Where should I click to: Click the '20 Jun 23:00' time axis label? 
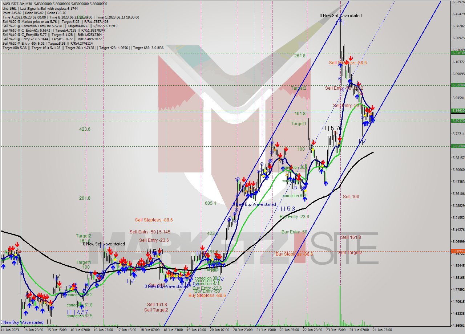(x=243, y=330)
